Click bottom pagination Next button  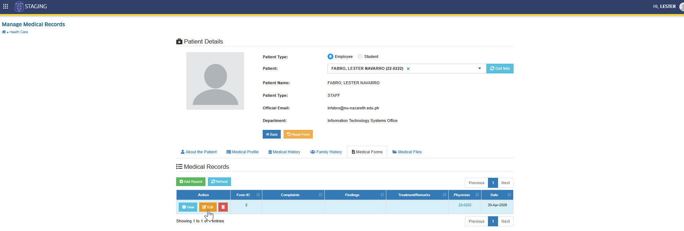(x=506, y=221)
